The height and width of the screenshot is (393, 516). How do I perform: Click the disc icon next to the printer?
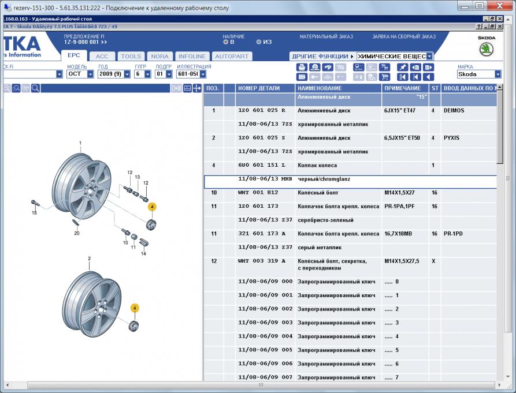[x=314, y=68]
